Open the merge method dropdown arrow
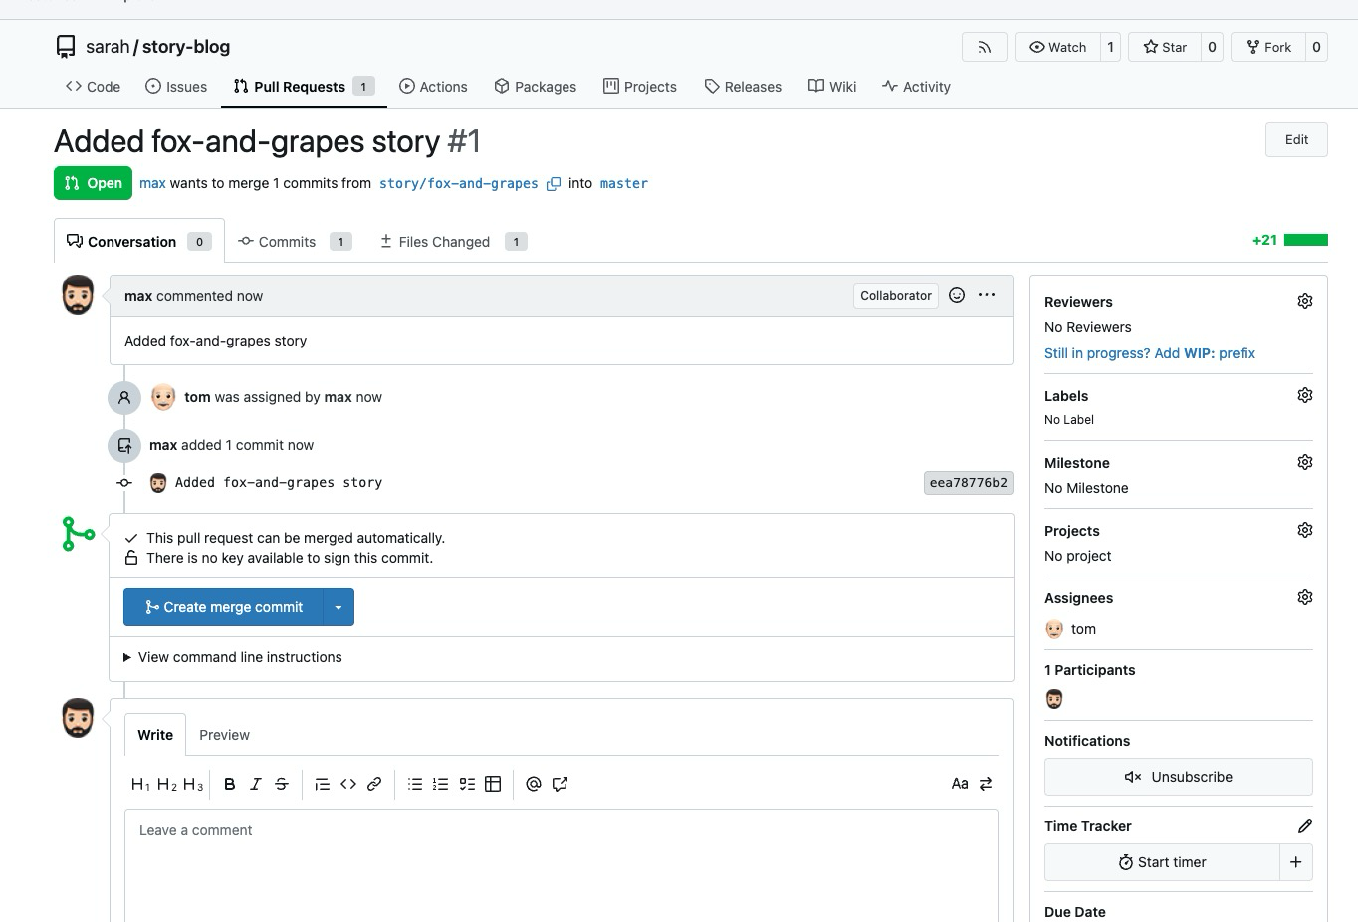The width and height of the screenshot is (1358, 922). click(339, 607)
